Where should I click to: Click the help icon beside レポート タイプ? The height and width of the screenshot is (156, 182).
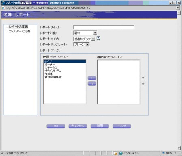(x=98, y=39)
